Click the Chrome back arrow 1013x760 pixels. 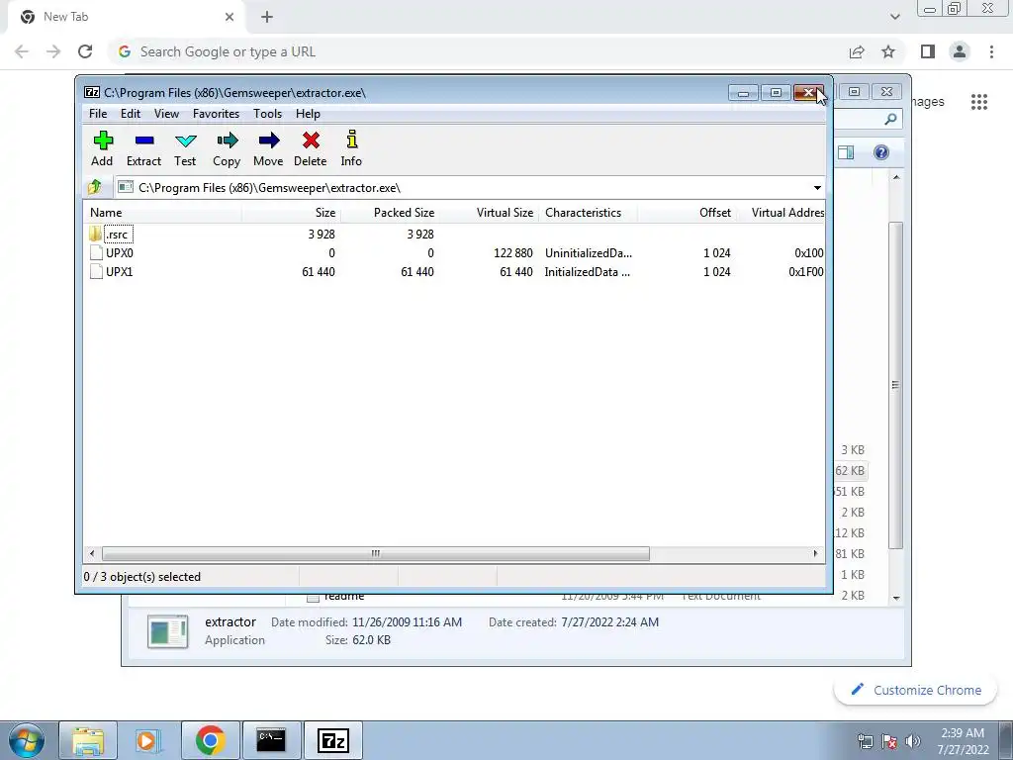[22, 51]
